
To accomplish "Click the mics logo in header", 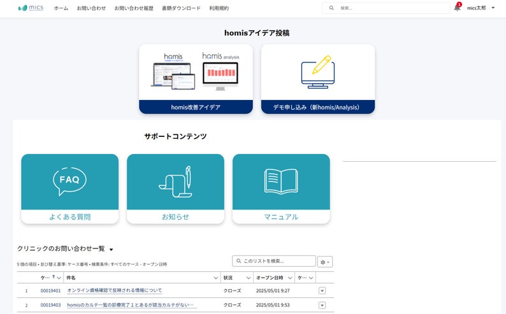I will [x=31, y=8].
